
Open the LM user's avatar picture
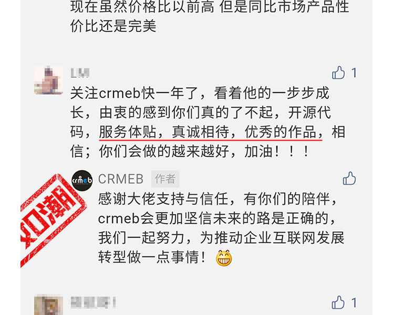tap(48, 80)
